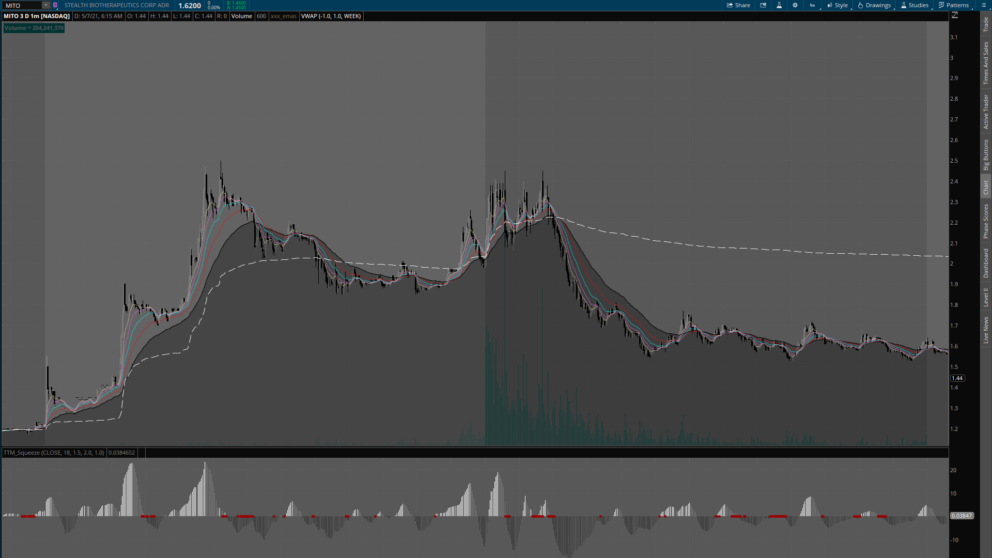The image size is (992, 558).
Task: Click the MITO symbol input field
Action: tap(22, 5)
